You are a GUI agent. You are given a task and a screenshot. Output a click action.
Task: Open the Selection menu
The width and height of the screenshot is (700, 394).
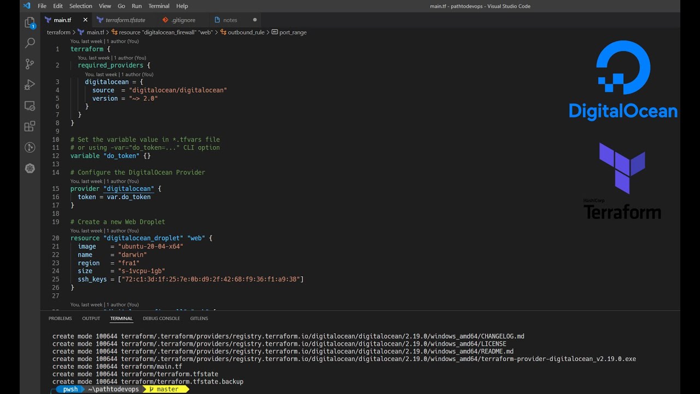point(80,6)
